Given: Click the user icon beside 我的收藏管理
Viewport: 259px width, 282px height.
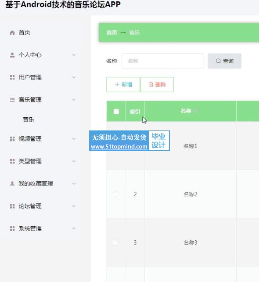Looking at the screenshot, I should [12, 184].
